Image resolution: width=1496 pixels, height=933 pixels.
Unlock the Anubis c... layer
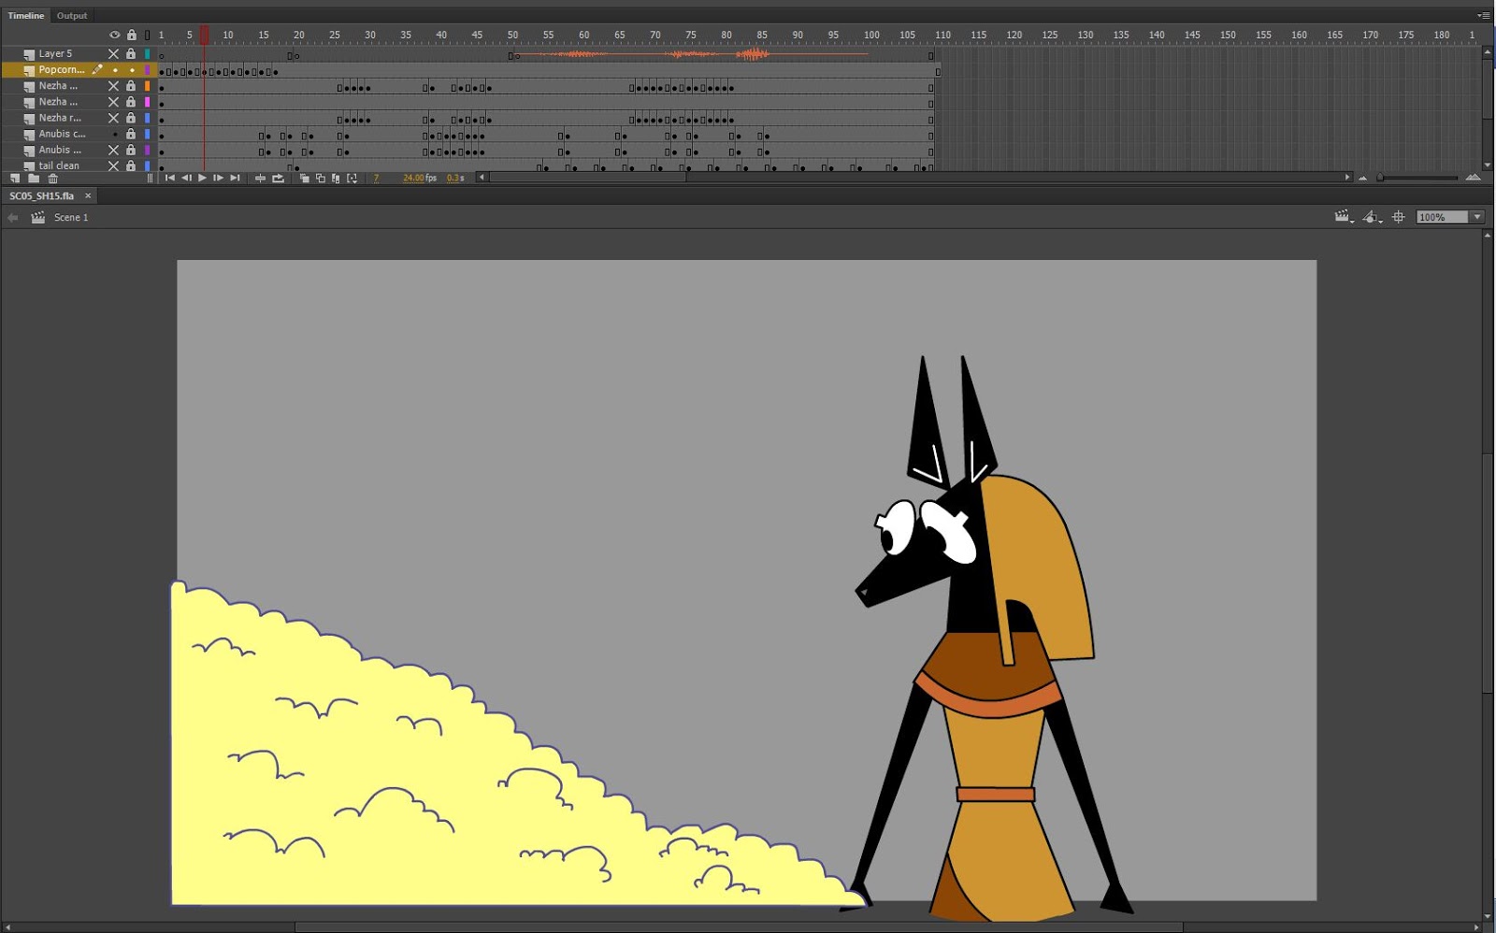(x=131, y=134)
